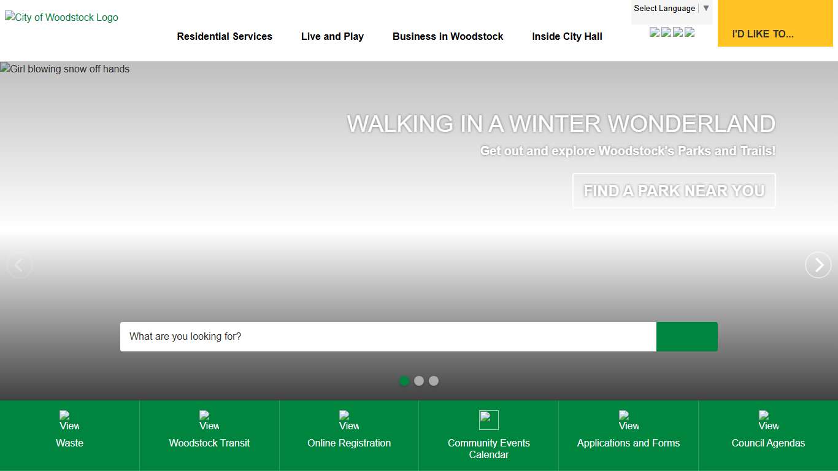Click the City of Woodstock logo
This screenshot has width=838, height=471.
pos(61,18)
